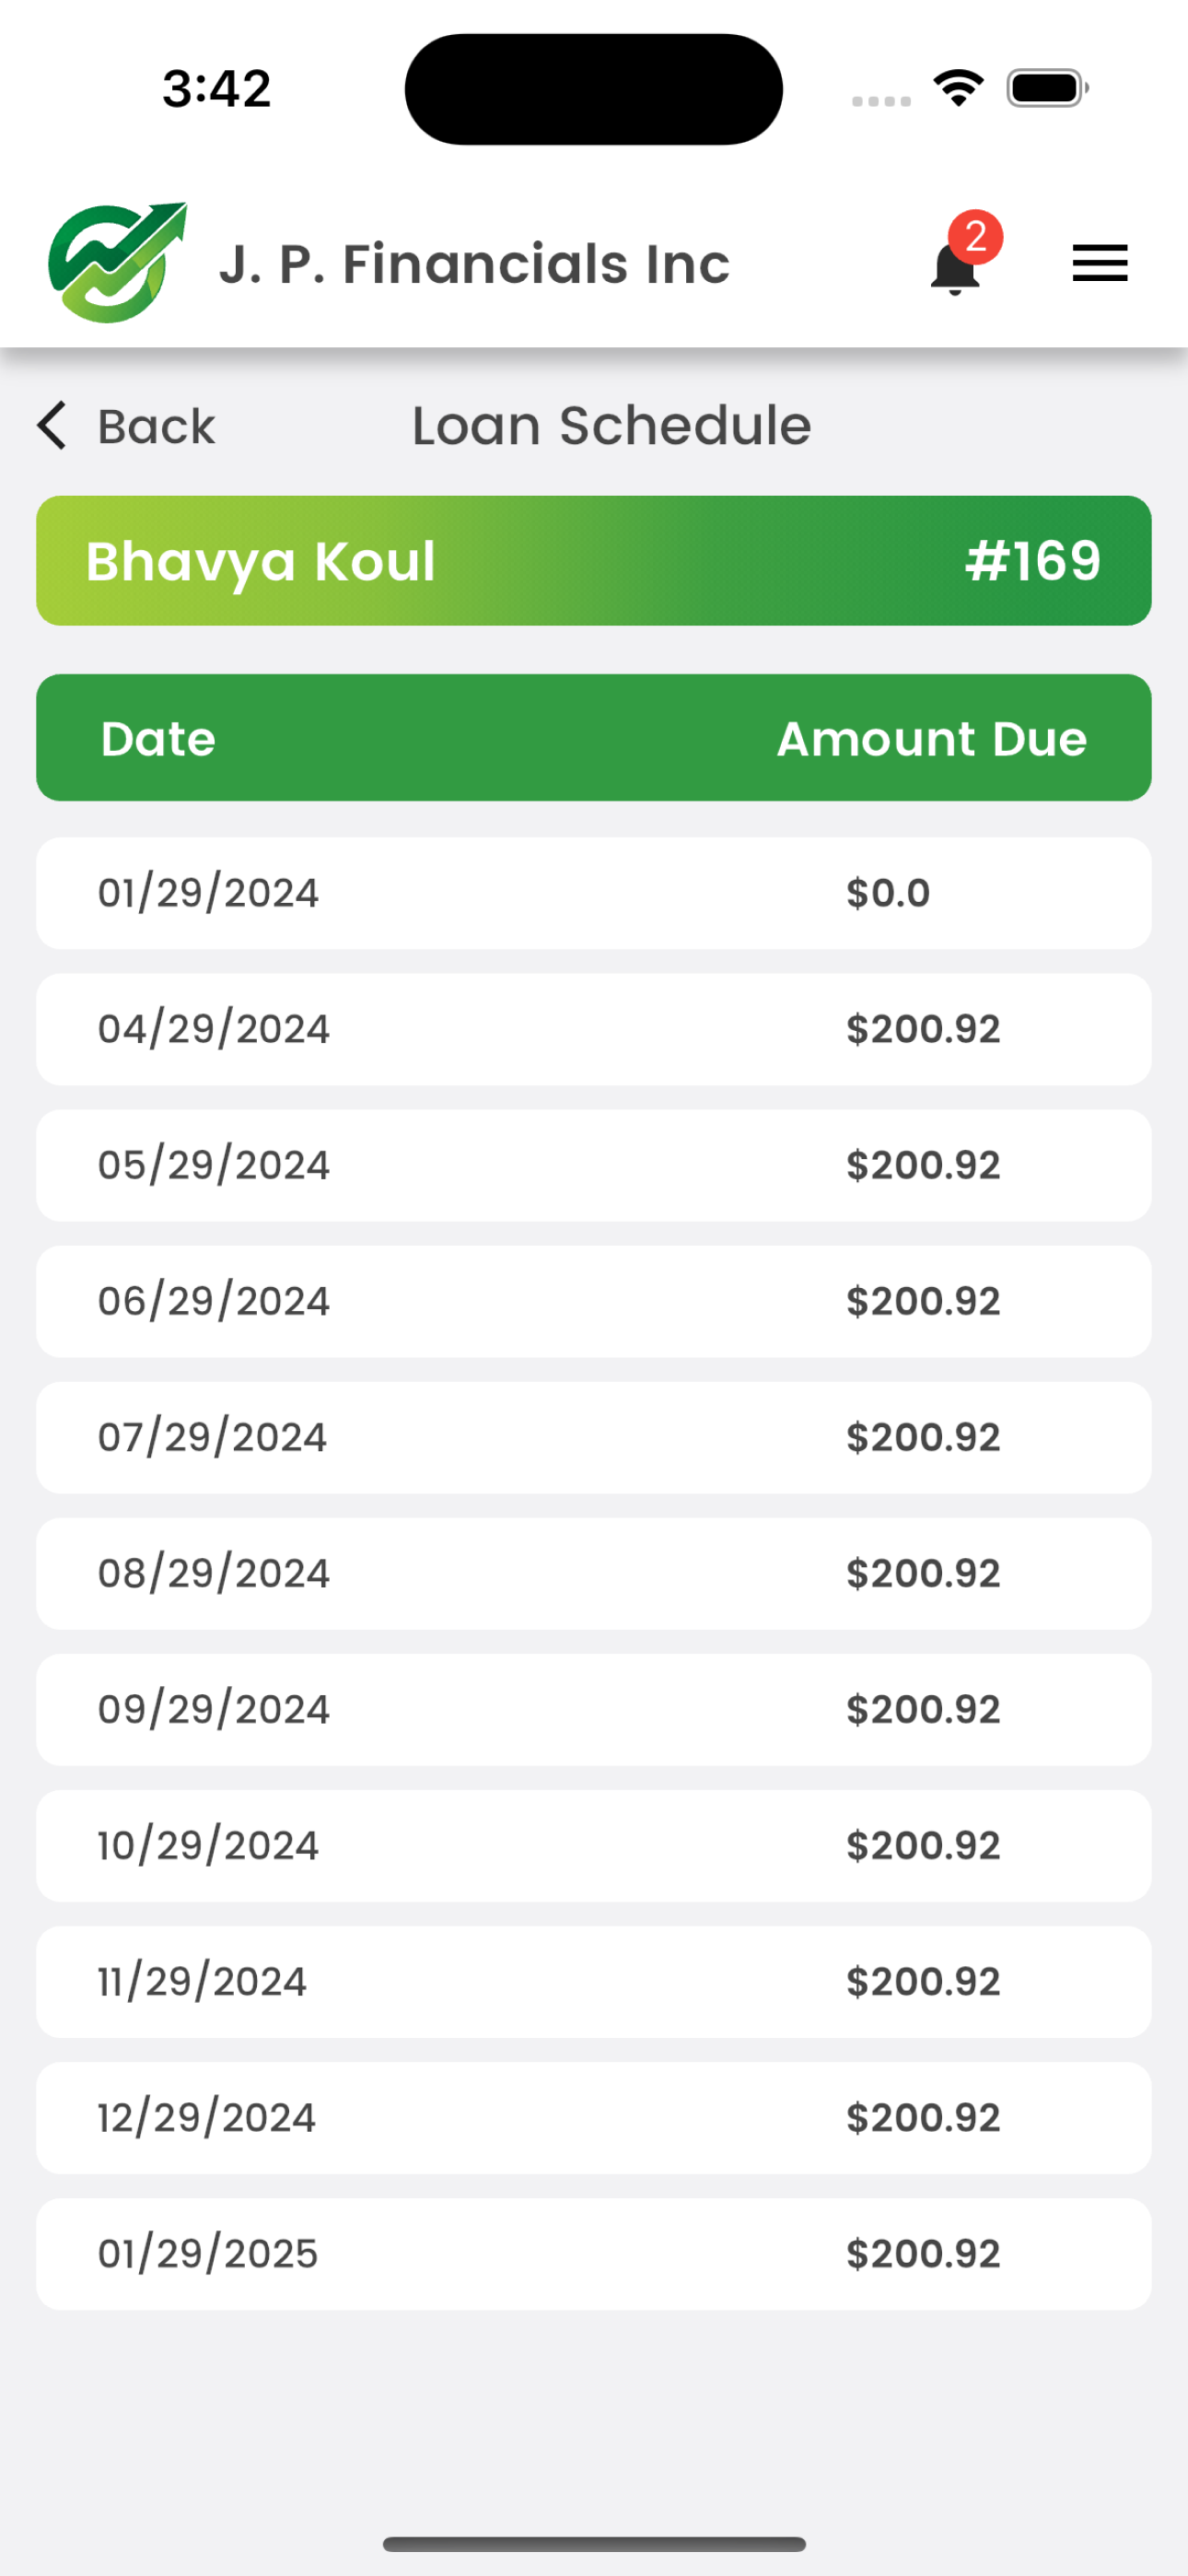Tap the red notification badge showing 2
The width and height of the screenshot is (1188, 2576).
(975, 237)
